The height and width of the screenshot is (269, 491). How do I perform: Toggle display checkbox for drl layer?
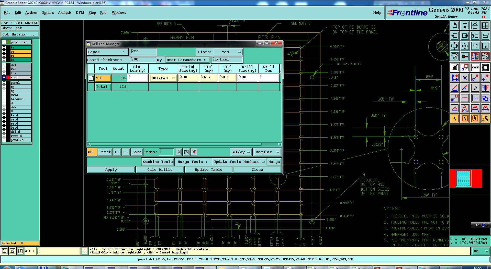tap(4, 65)
